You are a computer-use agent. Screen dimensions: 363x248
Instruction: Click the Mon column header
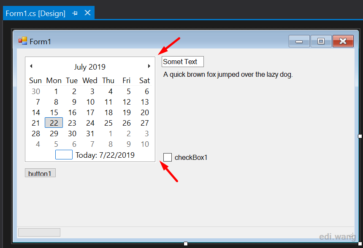(x=54, y=81)
